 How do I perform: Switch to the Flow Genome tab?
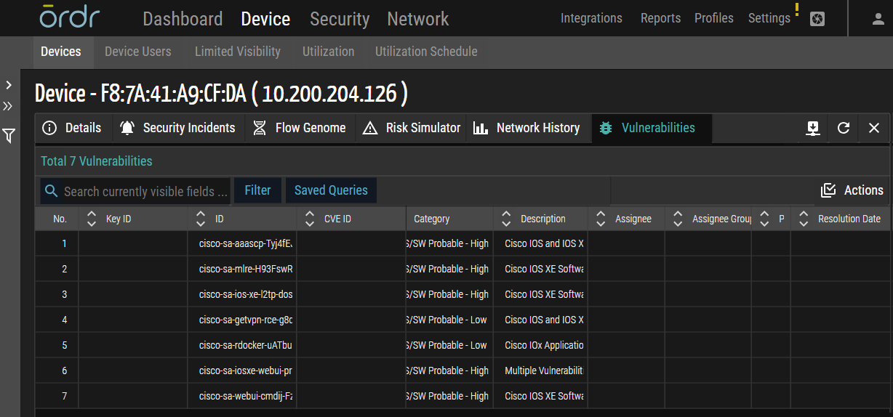[300, 128]
